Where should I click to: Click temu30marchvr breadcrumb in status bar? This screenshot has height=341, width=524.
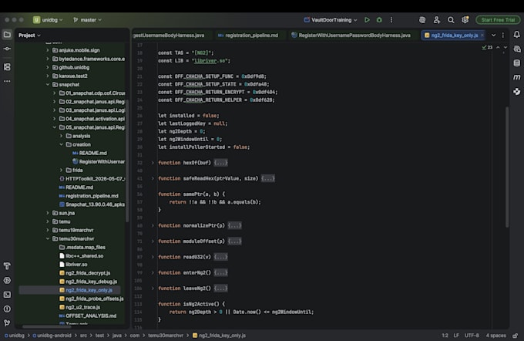coord(166,336)
